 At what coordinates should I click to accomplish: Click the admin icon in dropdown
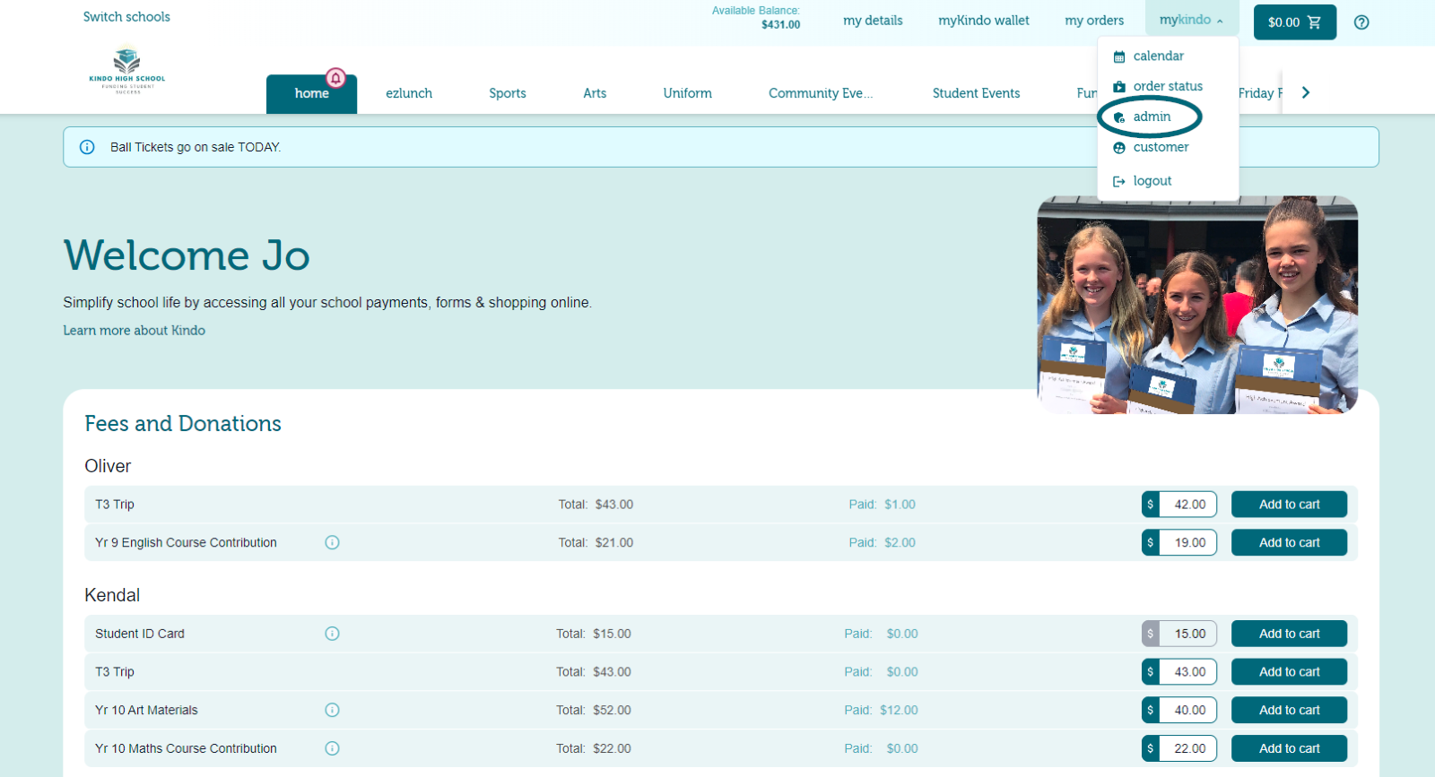[1119, 117]
